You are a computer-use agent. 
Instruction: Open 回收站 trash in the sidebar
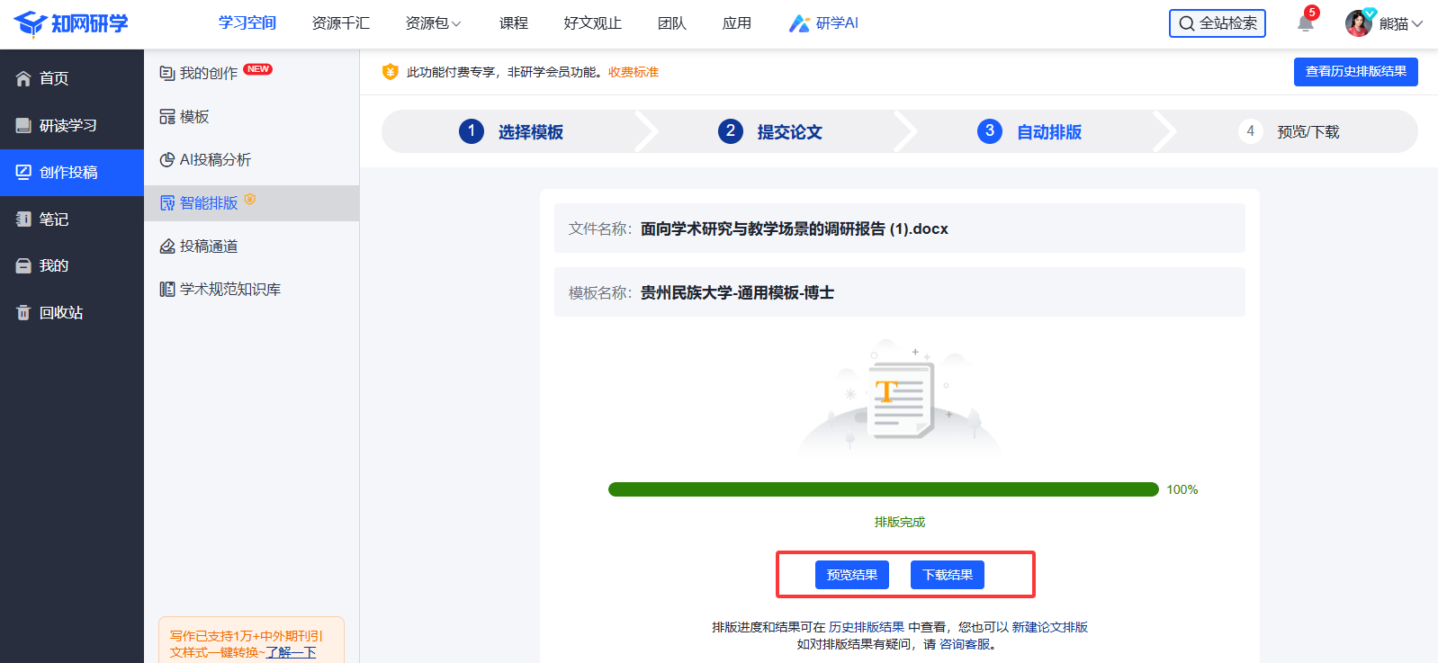[x=60, y=312]
